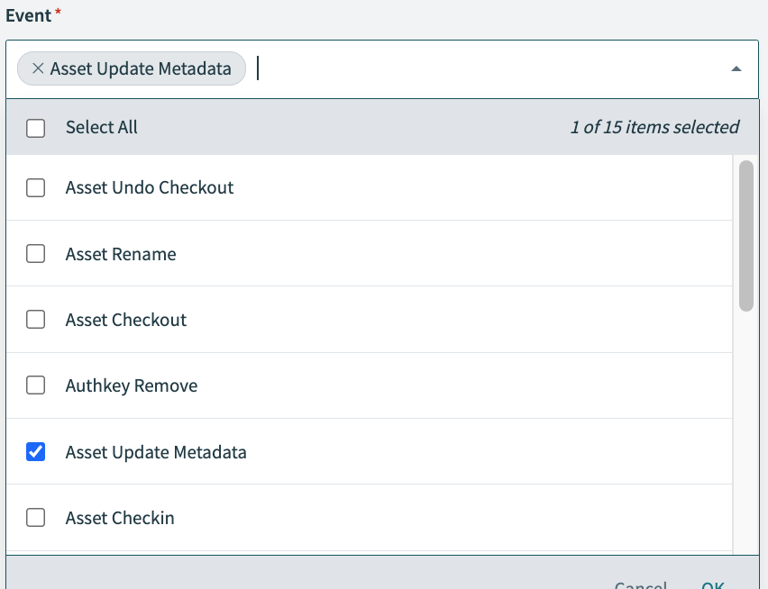Image resolution: width=768 pixels, height=589 pixels.
Task: Click the Select All label
Action: [101, 127]
